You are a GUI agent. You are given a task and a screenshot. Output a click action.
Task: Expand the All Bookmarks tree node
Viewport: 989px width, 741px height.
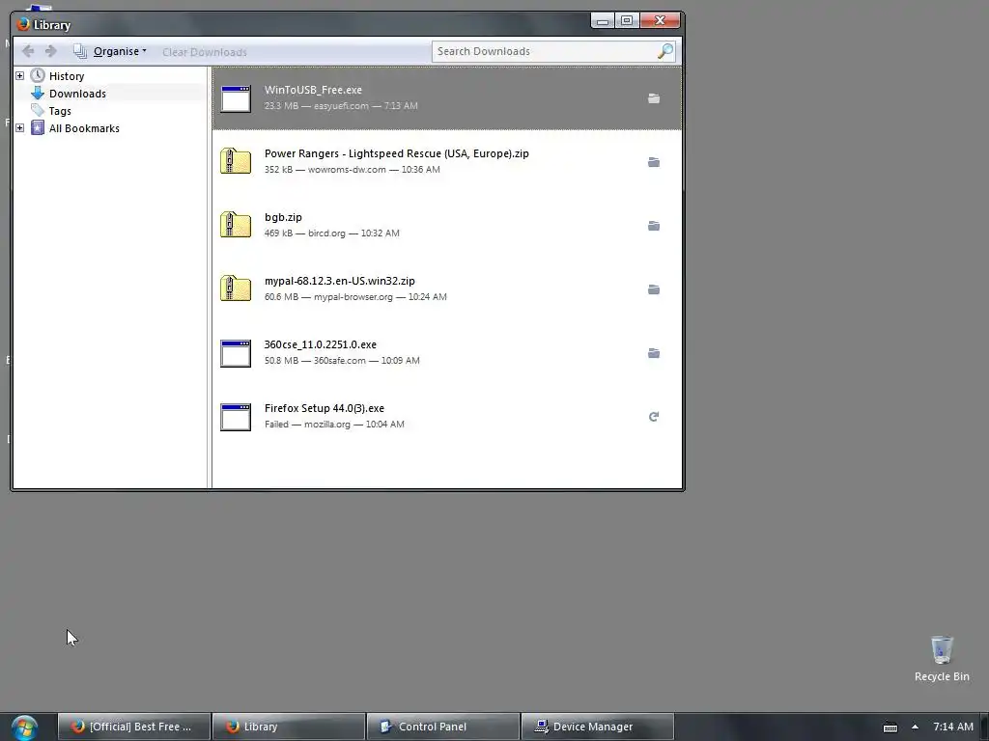(19, 128)
